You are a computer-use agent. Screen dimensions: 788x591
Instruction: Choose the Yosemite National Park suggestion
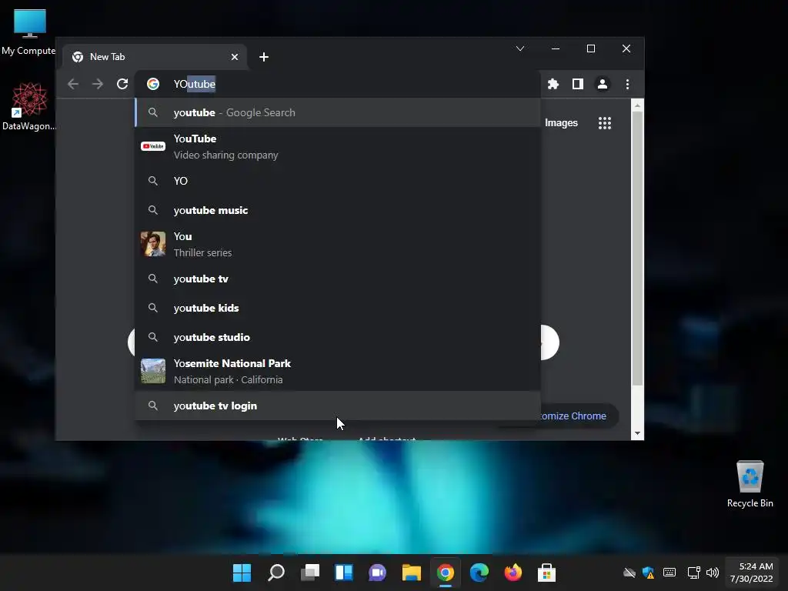click(338, 371)
